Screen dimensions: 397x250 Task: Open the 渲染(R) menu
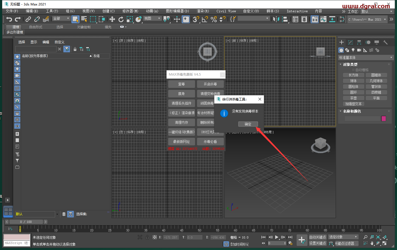tap(202, 11)
